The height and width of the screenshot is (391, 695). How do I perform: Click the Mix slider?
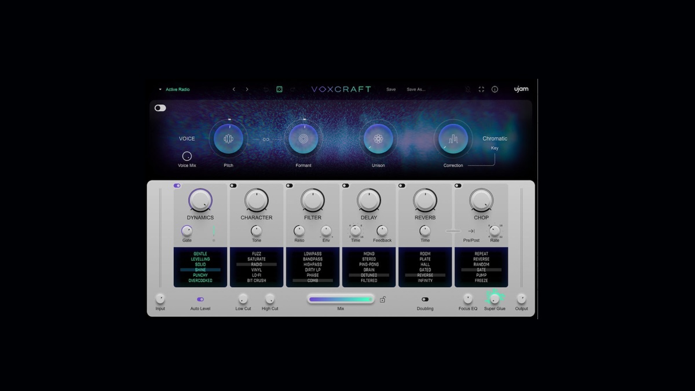(341, 299)
